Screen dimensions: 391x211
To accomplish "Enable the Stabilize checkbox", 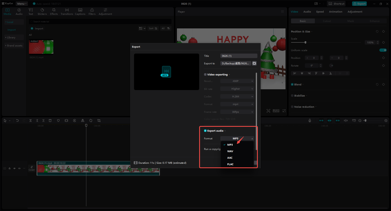I will (292, 96).
